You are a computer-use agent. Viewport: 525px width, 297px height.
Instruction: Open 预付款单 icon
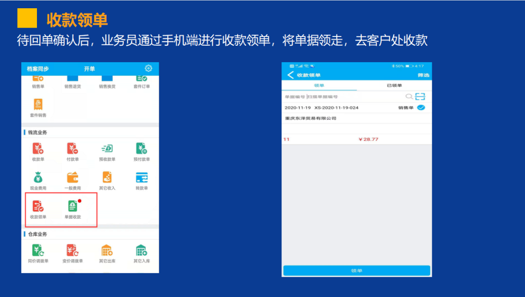coord(141,148)
